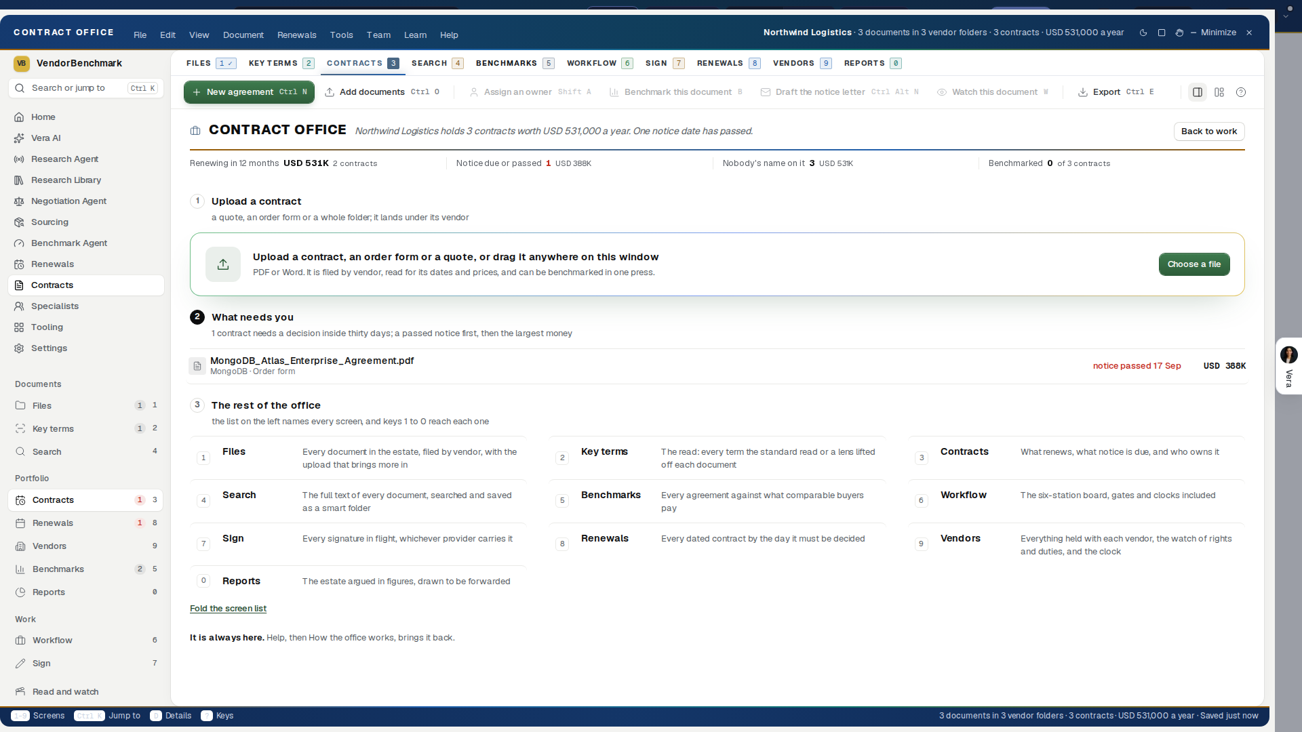
Task: Open the MongoDB_Atlas_Enterprise_Agreement.pdf row
Action: point(717,366)
